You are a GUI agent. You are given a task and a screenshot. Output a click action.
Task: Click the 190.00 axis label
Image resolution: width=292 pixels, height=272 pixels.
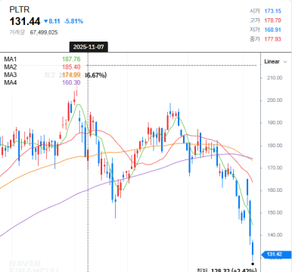tap(275, 122)
